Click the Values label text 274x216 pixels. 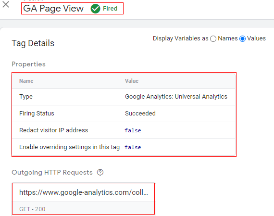click(x=256, y=38)
